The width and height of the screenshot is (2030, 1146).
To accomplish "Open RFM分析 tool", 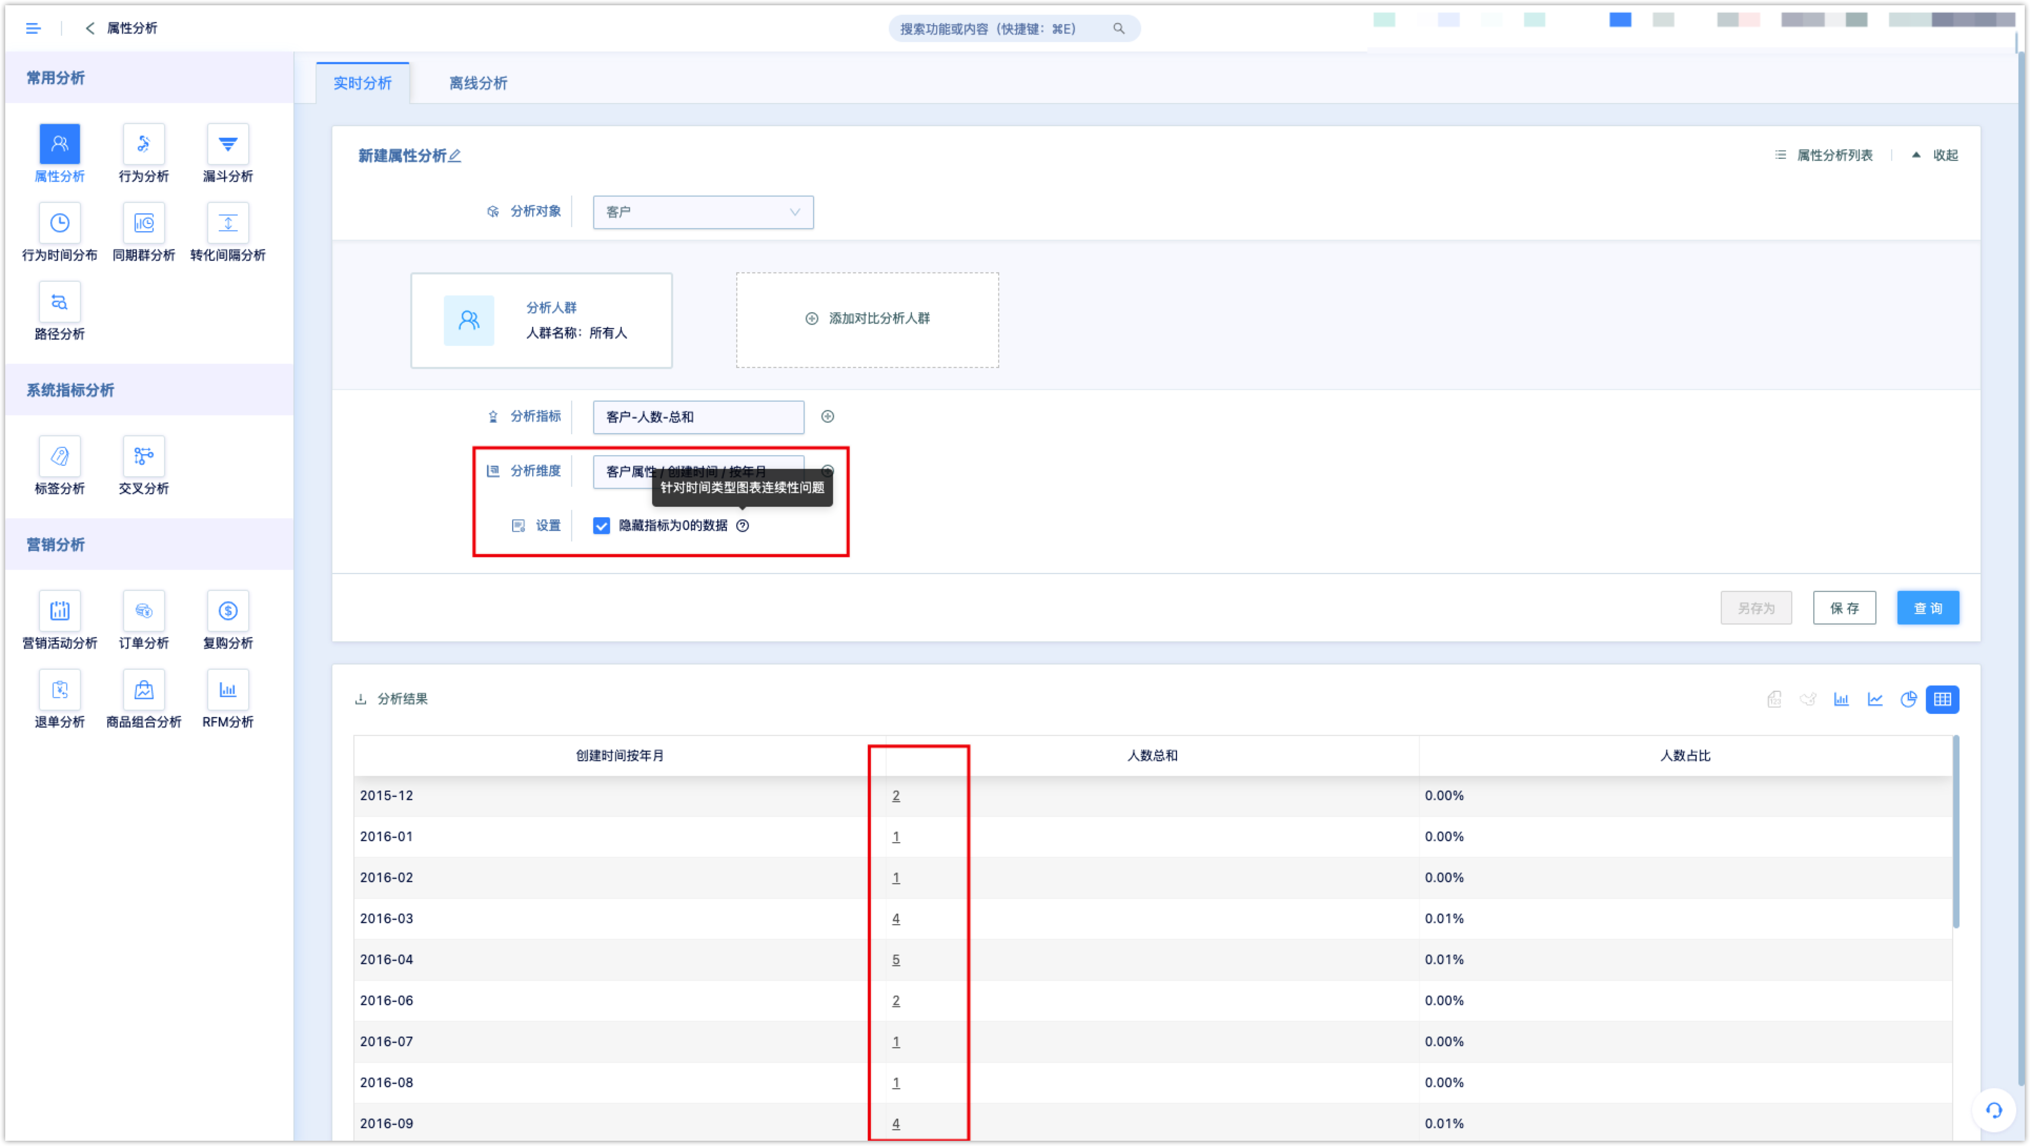I will pyautogui.click(x=228, y=699).
